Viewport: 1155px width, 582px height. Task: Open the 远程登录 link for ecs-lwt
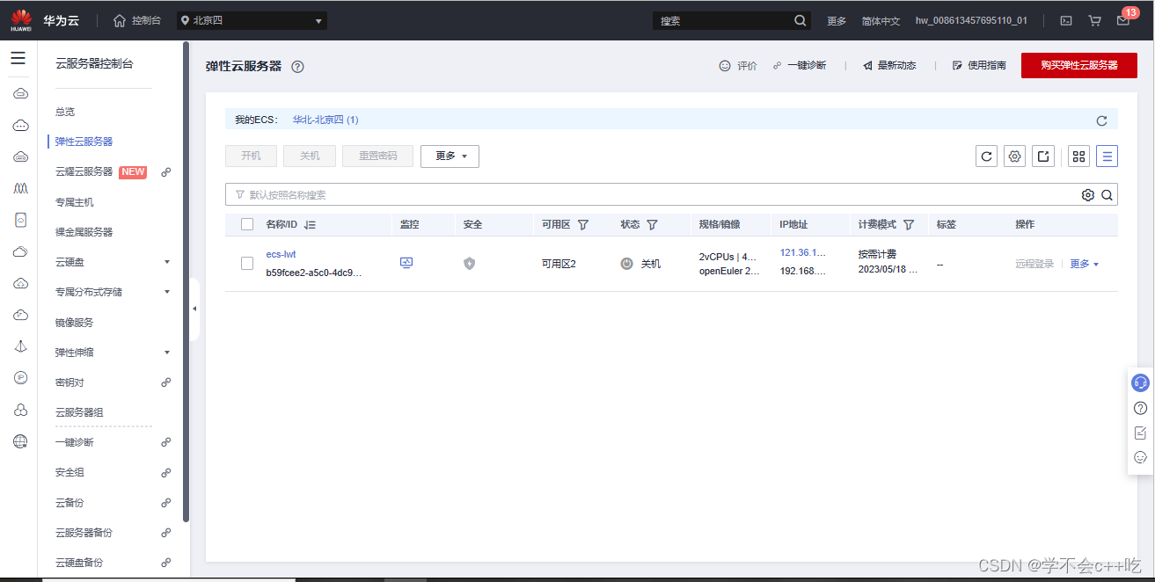(1034, 263)
